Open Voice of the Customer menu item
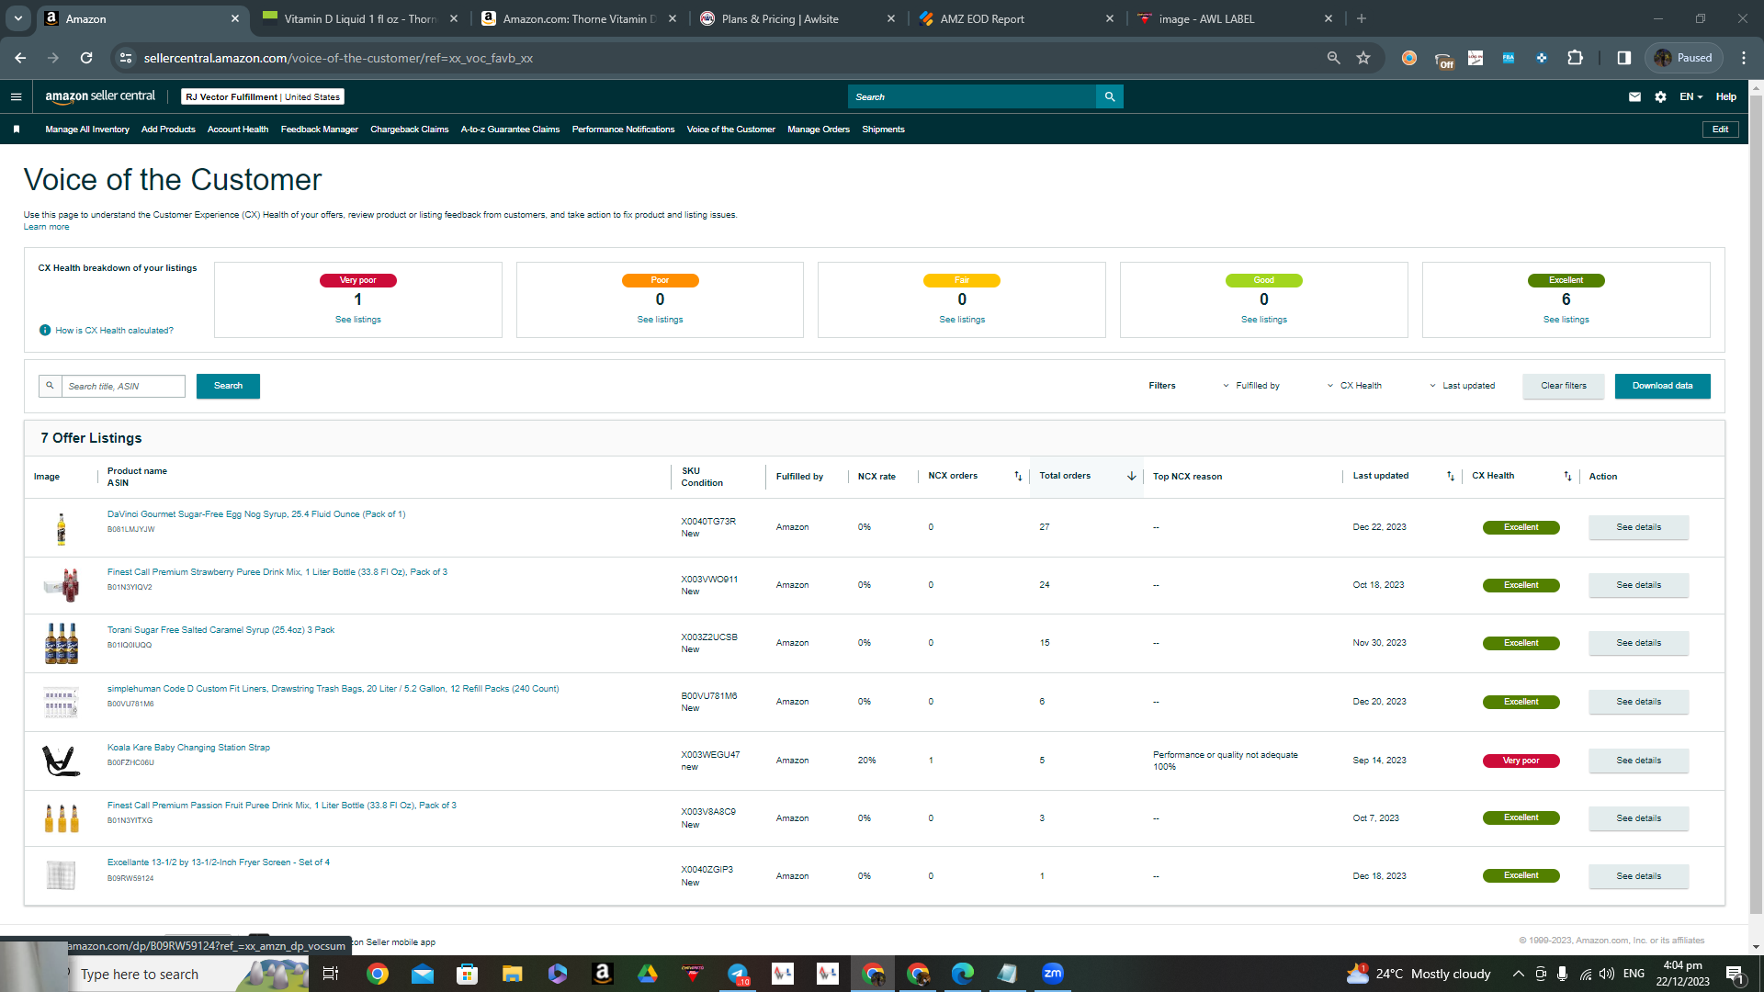The image size is (1764, 992). pos(730,130)
